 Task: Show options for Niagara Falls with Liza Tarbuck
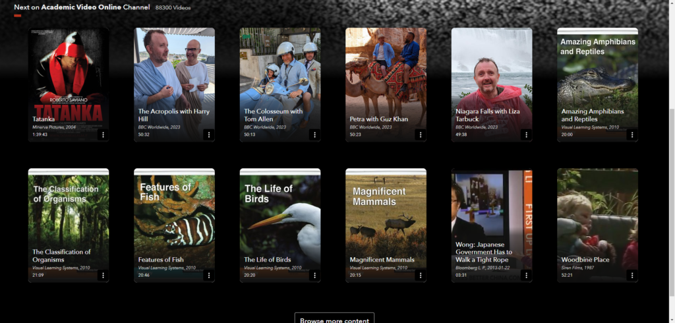[526, 134]
